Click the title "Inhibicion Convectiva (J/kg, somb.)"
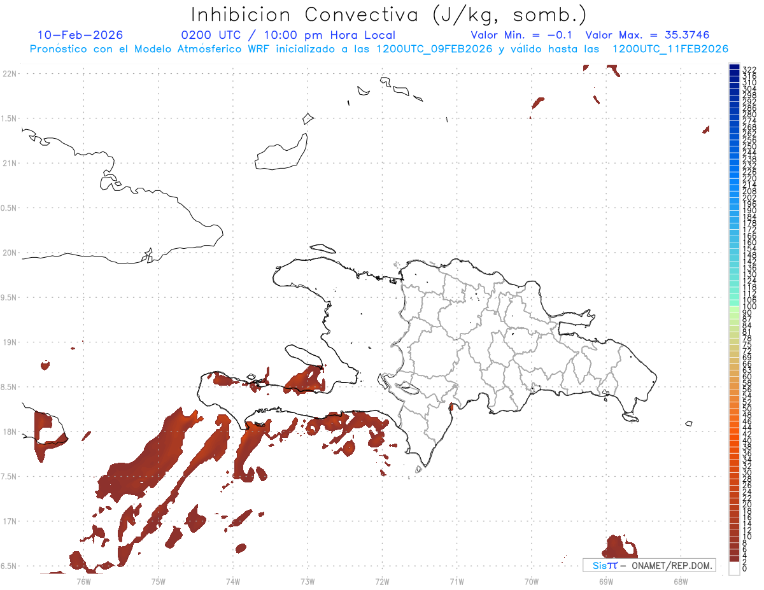This screenshot has height=590, width=764. click(388, 15)
